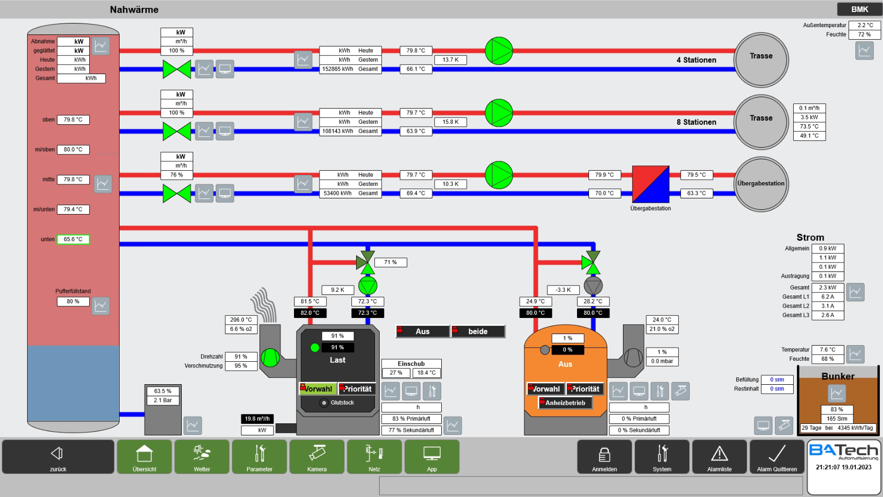Open energy chart next to 152865 kWh counter
This screenshot has height=497, width=883.
click(303, 60)
